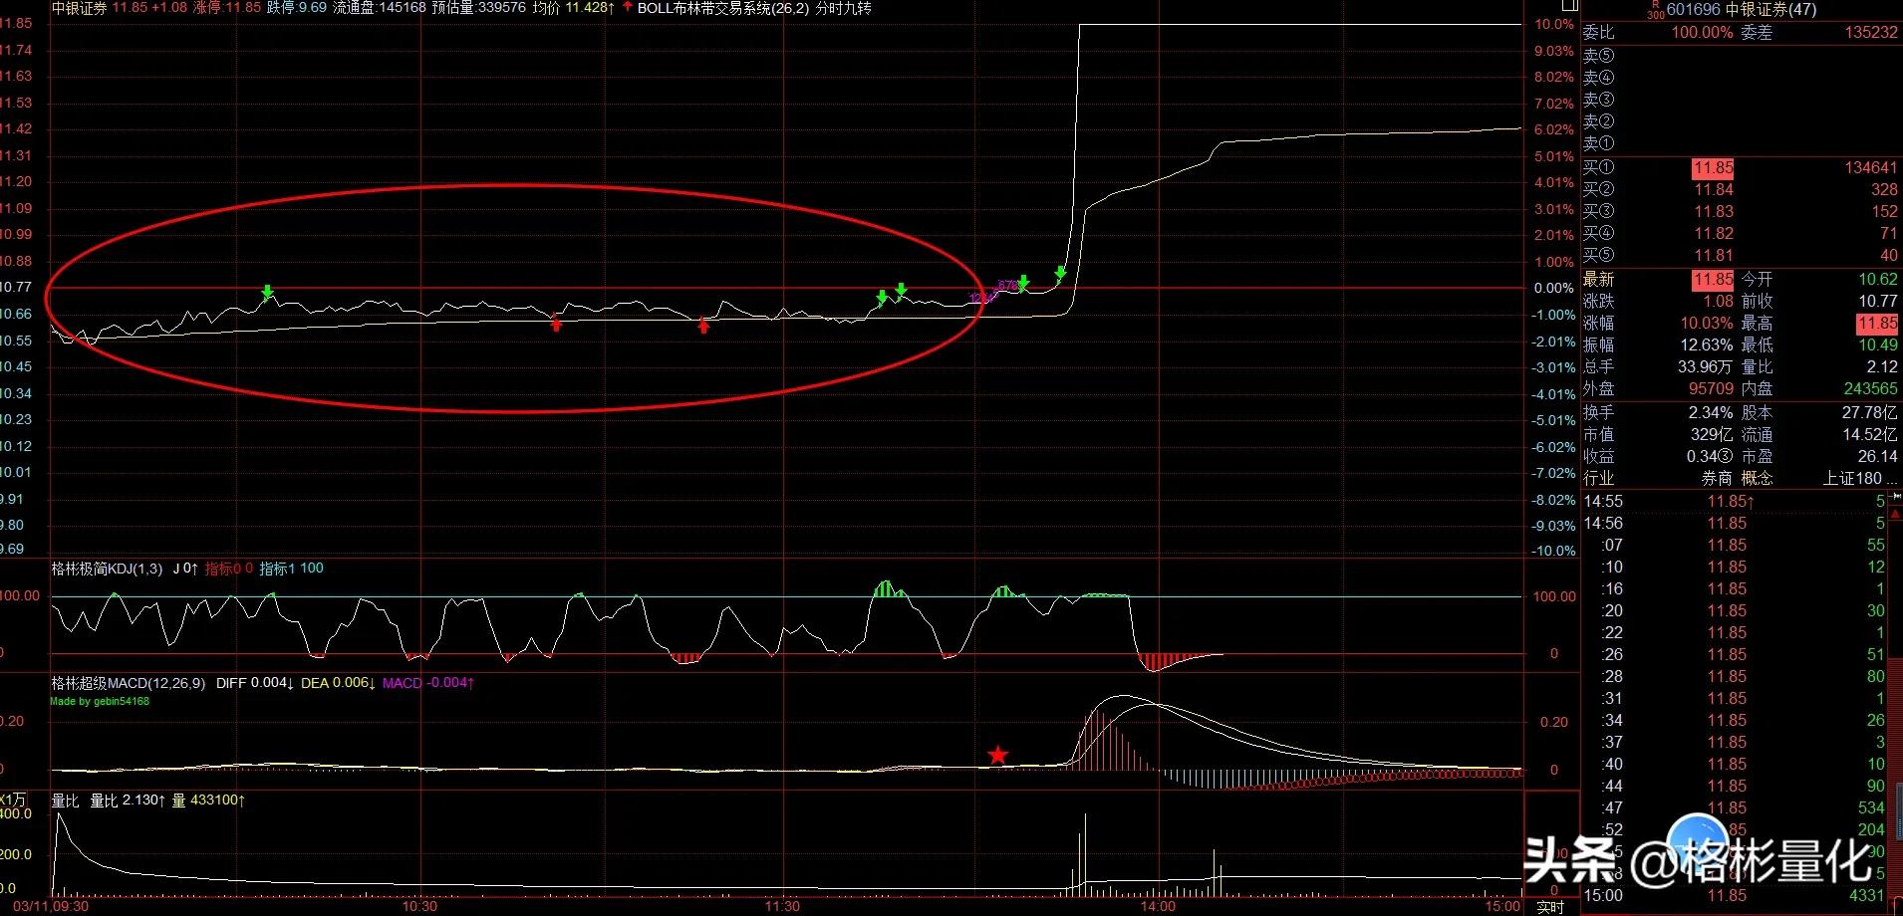Click the DEA 0.006 value in MACD header
This screenshot has width=1903, height=916.
pyautogui.click(x=339, y=683)
